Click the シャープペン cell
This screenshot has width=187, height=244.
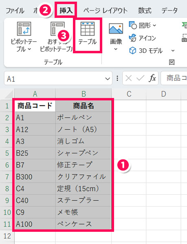coord(84,153)
